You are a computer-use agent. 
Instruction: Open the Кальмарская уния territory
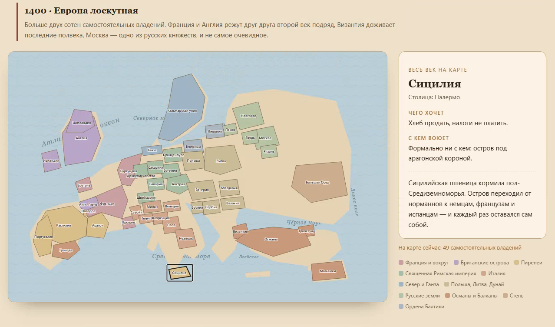[182, 107]
